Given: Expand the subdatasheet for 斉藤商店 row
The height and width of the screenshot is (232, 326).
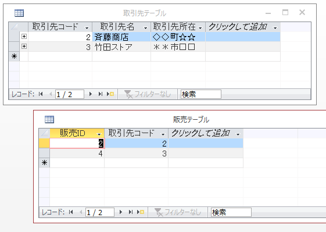Looking at the screenshot, I should click(24, 37).
